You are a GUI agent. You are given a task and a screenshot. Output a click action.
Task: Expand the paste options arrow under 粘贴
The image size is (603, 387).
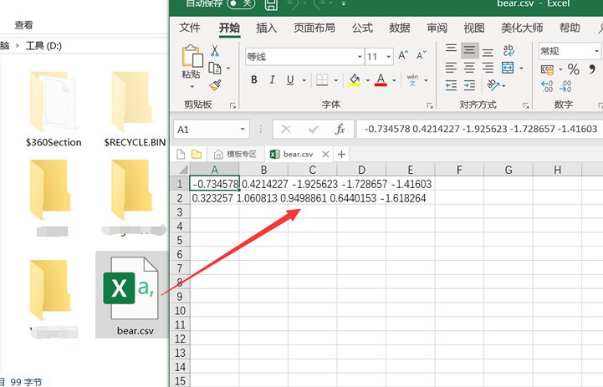coord(192,87)
